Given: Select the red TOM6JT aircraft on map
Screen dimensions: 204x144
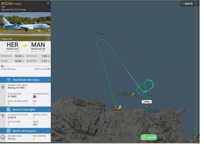Looking at the screenshot, I should pyautogui.click(x=147, y=106).
